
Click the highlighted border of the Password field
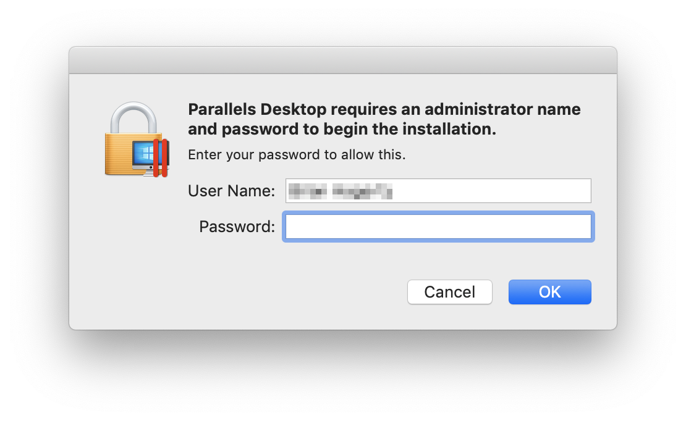click(x=438, y=214)
